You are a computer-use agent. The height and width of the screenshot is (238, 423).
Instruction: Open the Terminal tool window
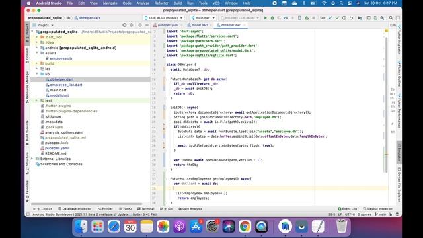(145, 209)
